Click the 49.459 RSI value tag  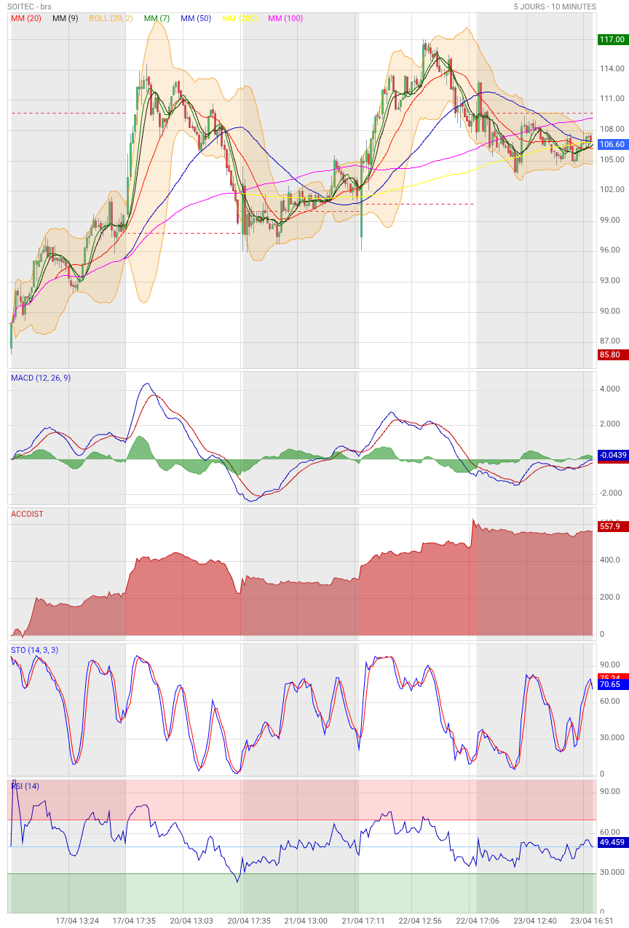point(612,842)
